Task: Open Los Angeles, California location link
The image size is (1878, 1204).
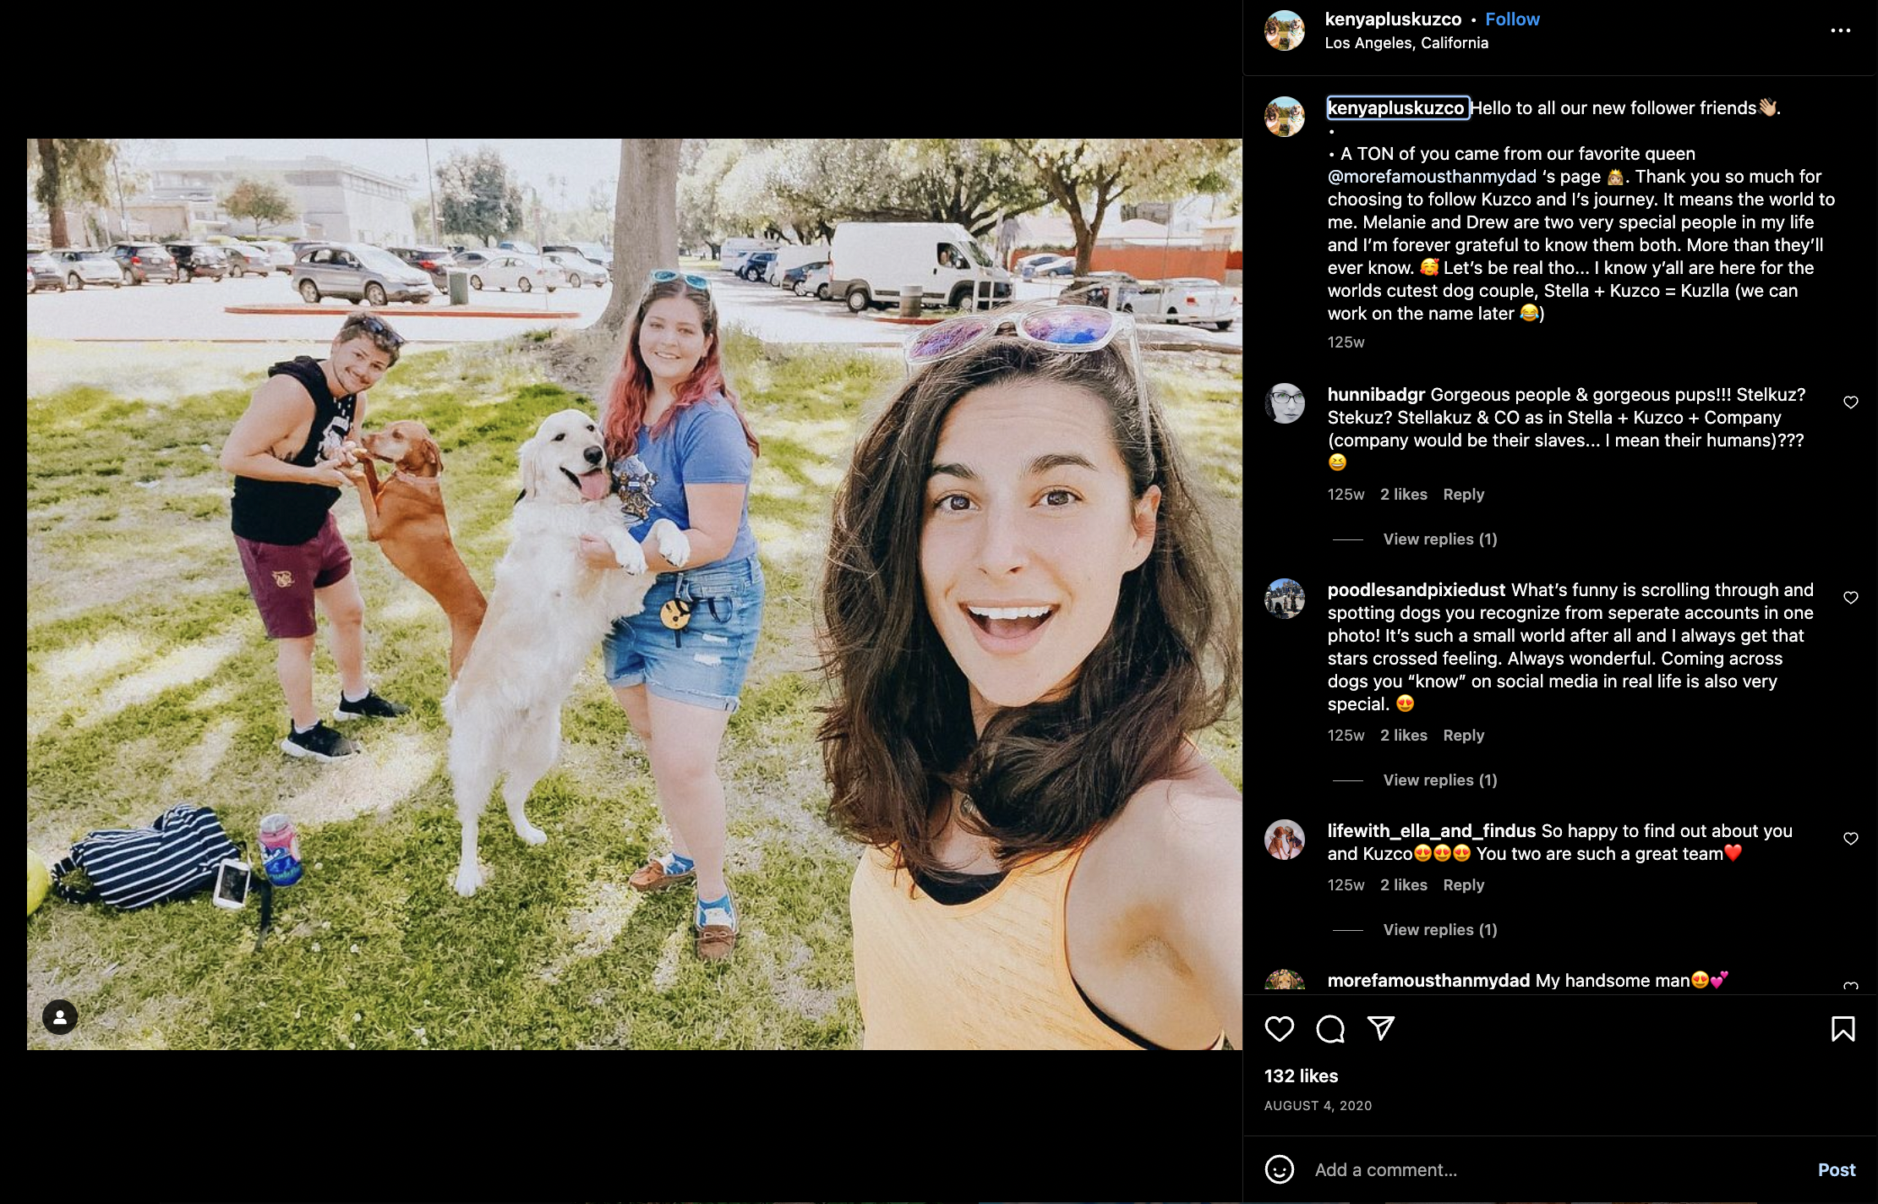Action: 1406,43
